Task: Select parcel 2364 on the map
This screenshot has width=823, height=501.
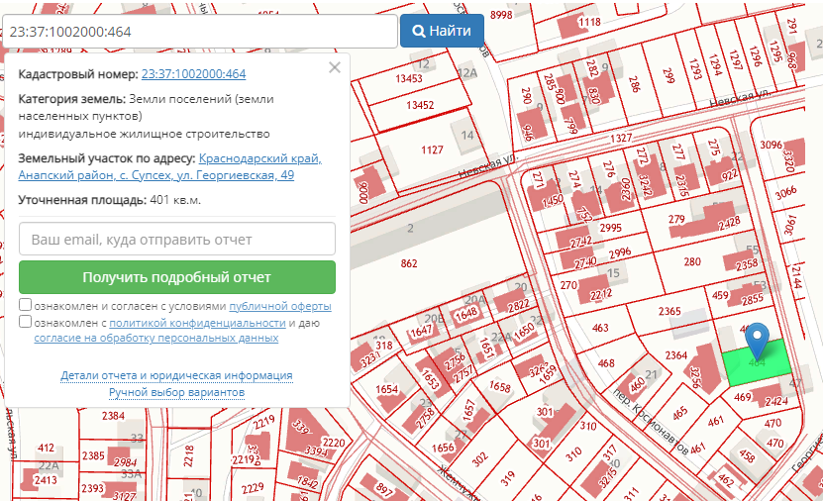Action: [676, 355]
